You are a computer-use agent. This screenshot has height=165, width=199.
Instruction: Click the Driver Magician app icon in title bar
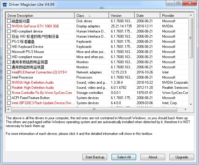click(5, 4)
